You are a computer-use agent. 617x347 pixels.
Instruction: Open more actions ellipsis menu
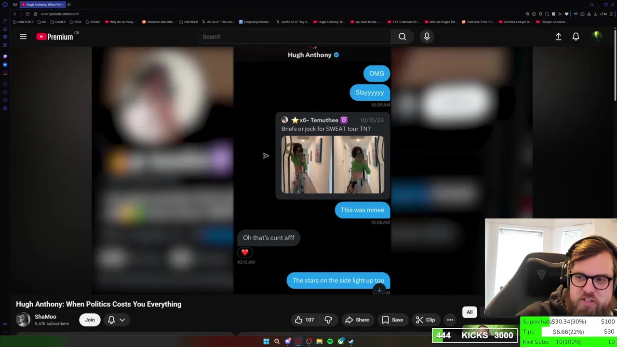450,320
